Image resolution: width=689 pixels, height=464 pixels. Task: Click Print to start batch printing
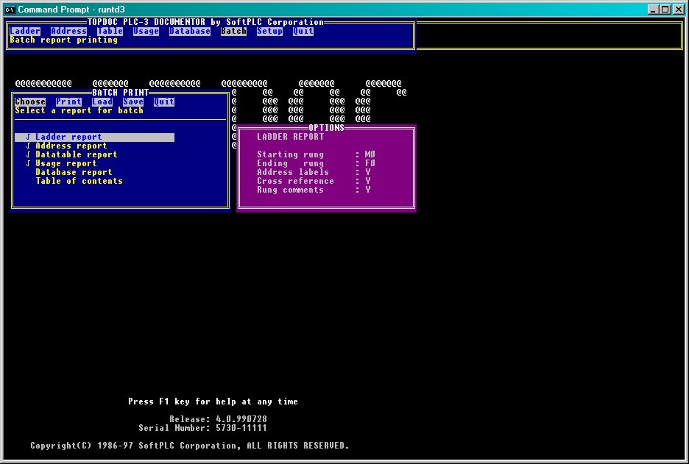[x=68, y=101]
